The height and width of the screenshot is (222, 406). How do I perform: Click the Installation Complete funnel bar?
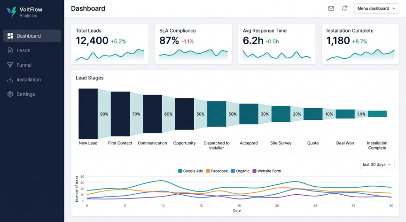(377, 114)
